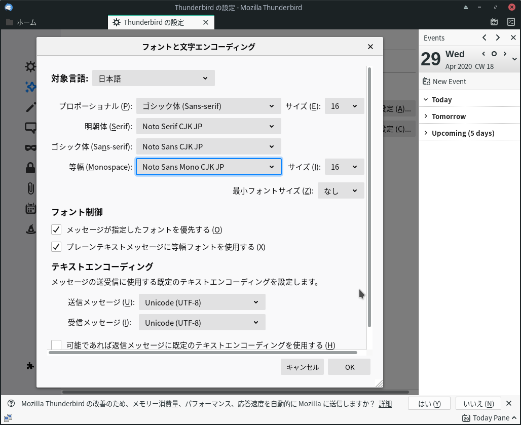Enable '可能であれば返信メッセージに既定のテキストエンコーディングを使用する' checkbox
521x425 pixels.
tap(56, 345)
